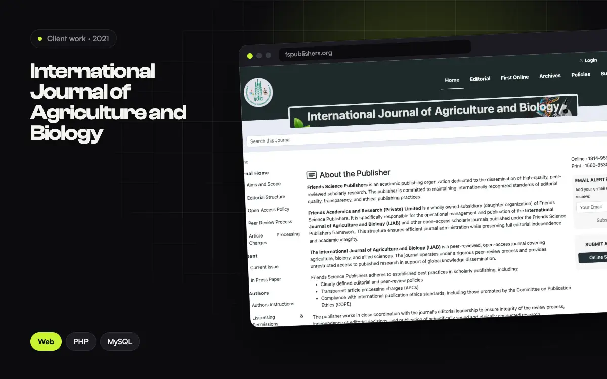This screenshot has height=379, width=607.
Task: Select the PHP tag pill
Action: point(81,342)
